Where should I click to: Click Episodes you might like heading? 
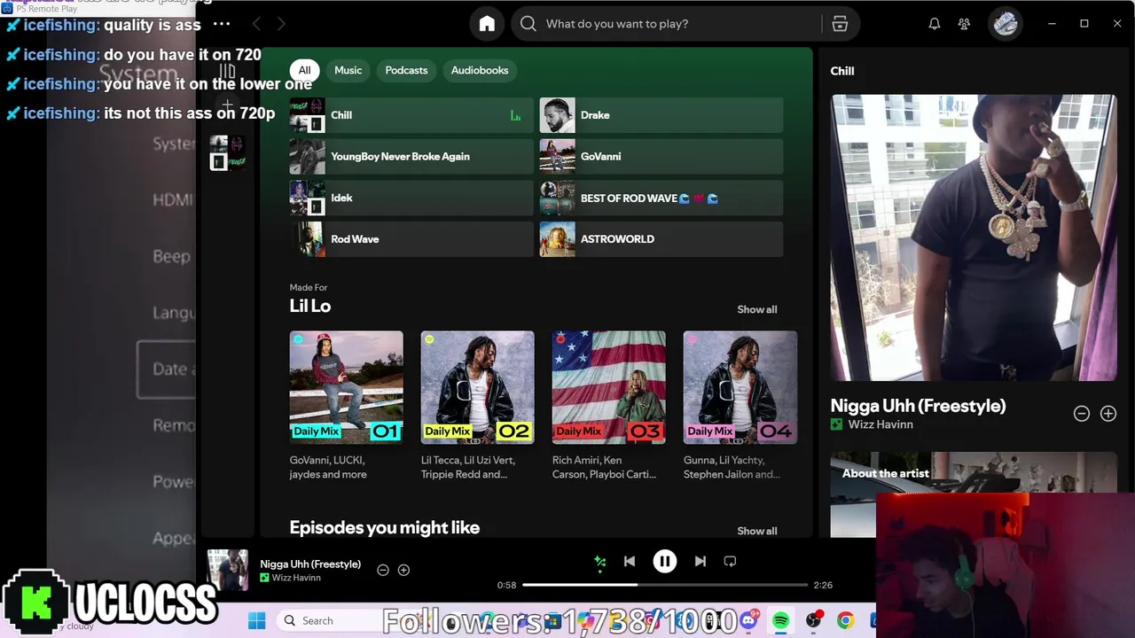click(384, 527)
